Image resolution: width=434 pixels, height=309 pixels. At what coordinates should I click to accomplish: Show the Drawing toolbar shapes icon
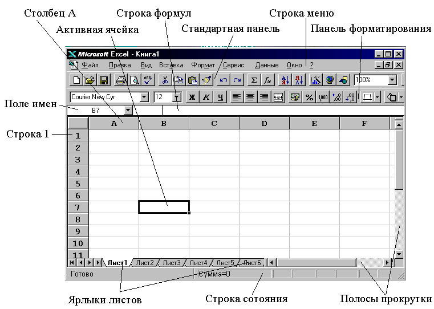point(343,80)
